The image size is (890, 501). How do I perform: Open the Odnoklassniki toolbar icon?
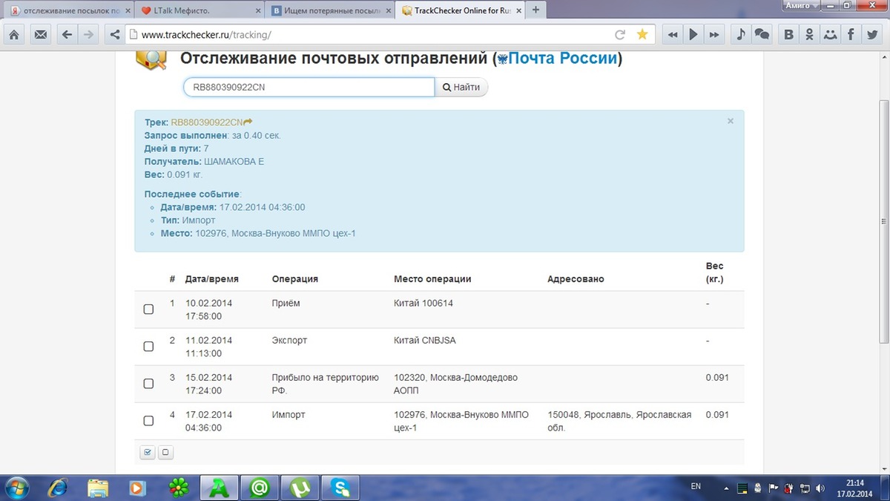(809, 34)
